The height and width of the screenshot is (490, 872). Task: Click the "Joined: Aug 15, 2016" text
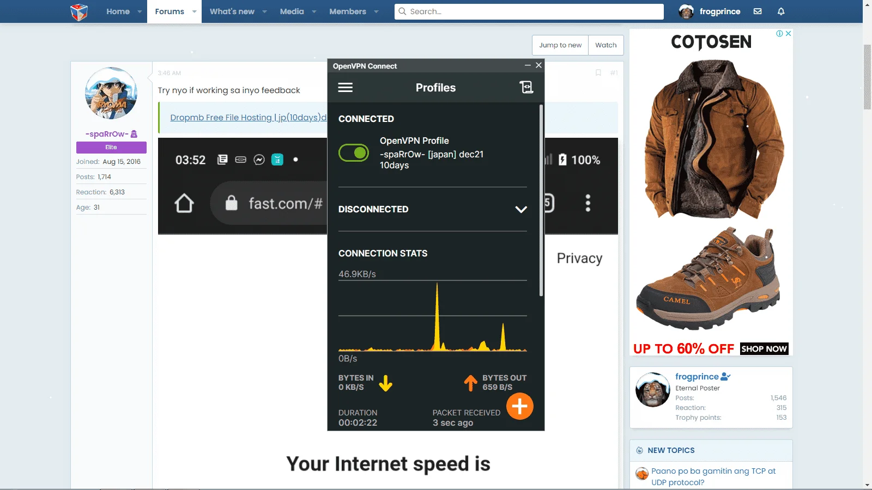(x=108, y=162)
